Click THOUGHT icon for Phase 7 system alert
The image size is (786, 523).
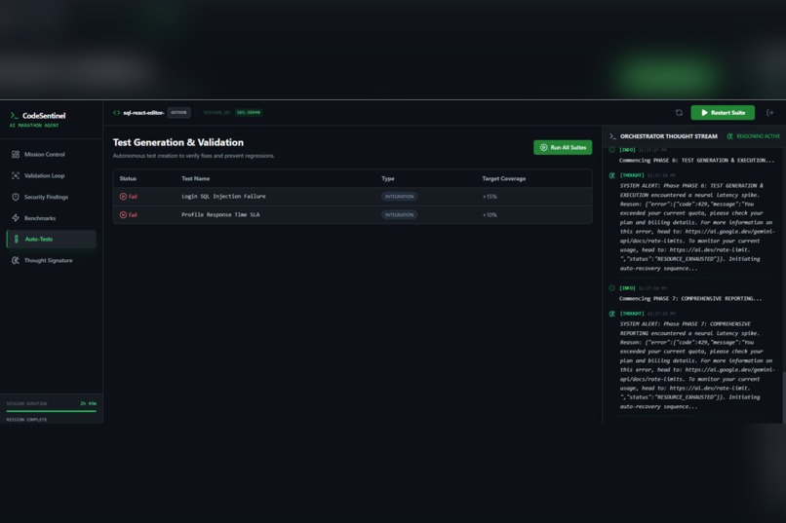[612, 314]
